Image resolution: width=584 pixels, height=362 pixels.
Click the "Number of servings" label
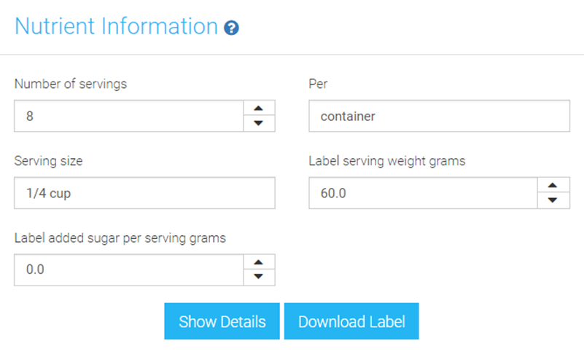pyautogui.click(x=71, y=84)
